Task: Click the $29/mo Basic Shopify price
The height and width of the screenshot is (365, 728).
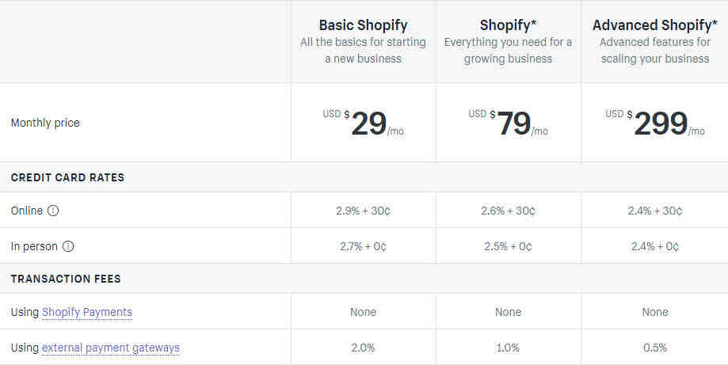Action: tap(363, 124)
